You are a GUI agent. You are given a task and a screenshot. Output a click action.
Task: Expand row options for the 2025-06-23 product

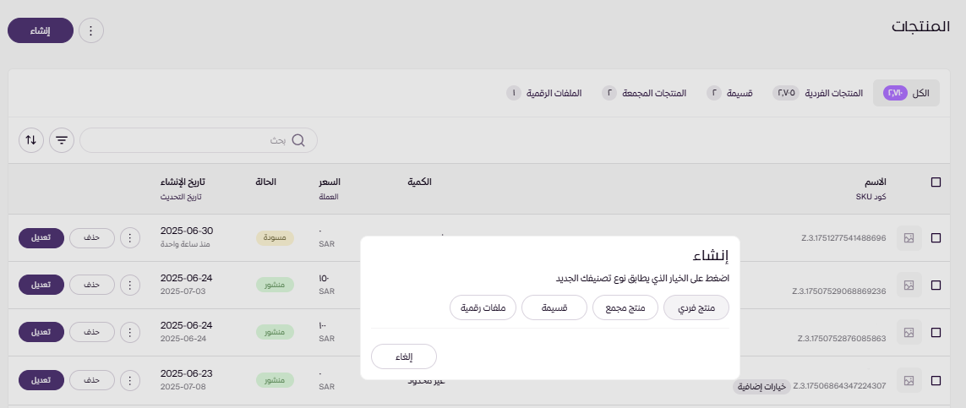[x=129, y=380]
